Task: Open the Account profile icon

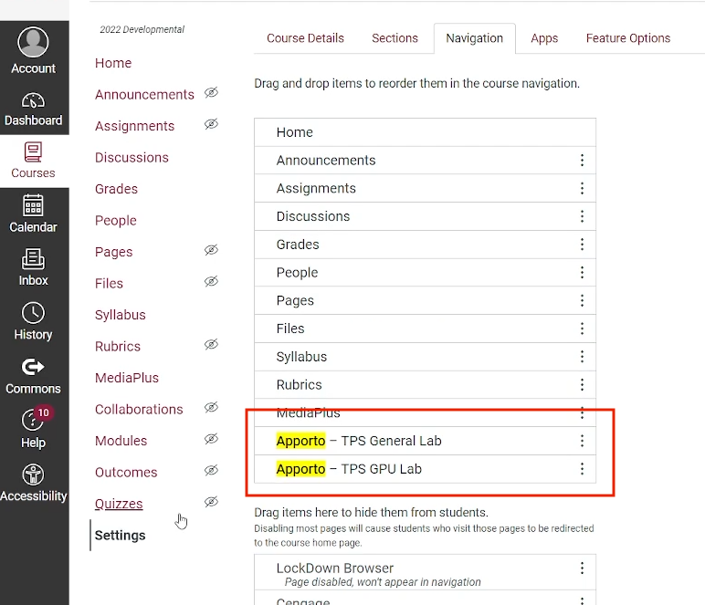Action: click(34, 43)
